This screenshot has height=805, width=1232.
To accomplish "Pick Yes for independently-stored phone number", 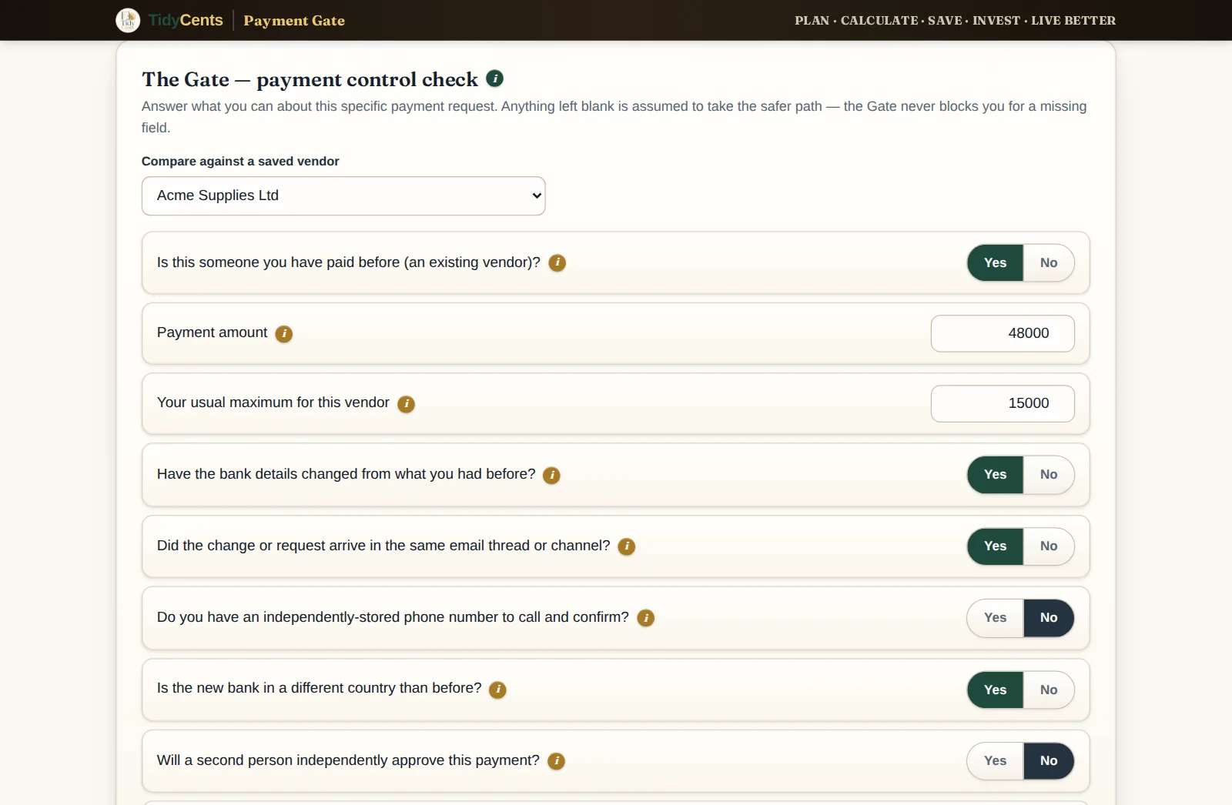I will (x=995, y=618).
